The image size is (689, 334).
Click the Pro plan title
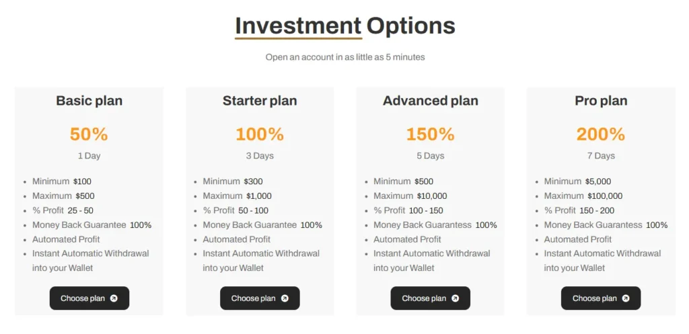coord(601,101)
